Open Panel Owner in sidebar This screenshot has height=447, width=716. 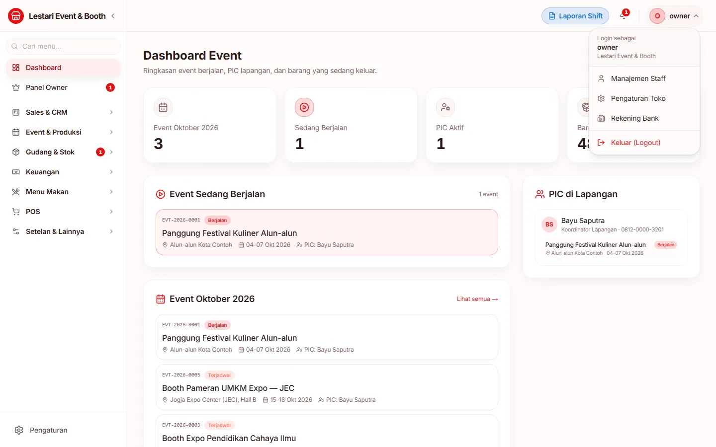pyautogui.click(x=63, y=87)
